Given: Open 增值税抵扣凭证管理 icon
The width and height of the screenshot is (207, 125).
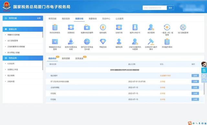Looking at the screenshot, I should [55, 42].
